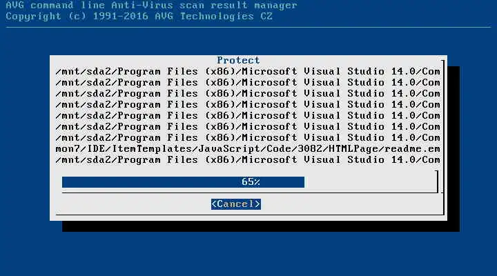
Task: Click the right angle bracket of Cancel
Action: pos(257,204)
